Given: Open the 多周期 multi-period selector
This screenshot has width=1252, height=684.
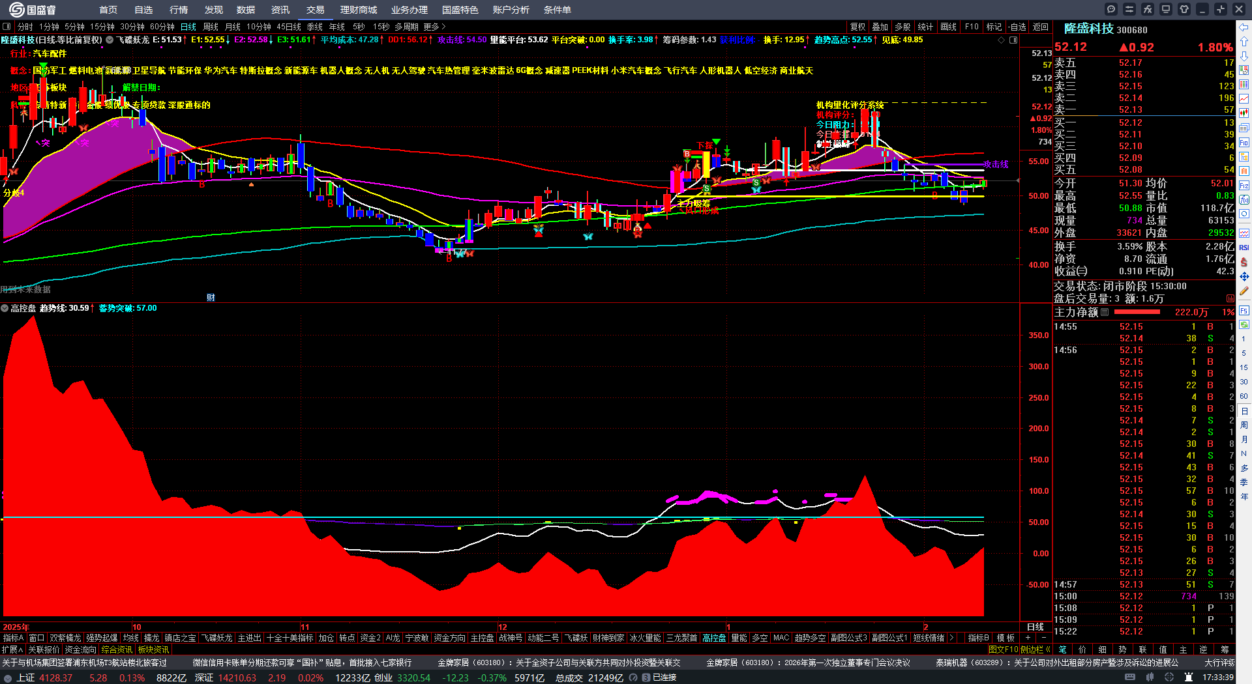Looking at the screenshot, I should coord(406,27).
